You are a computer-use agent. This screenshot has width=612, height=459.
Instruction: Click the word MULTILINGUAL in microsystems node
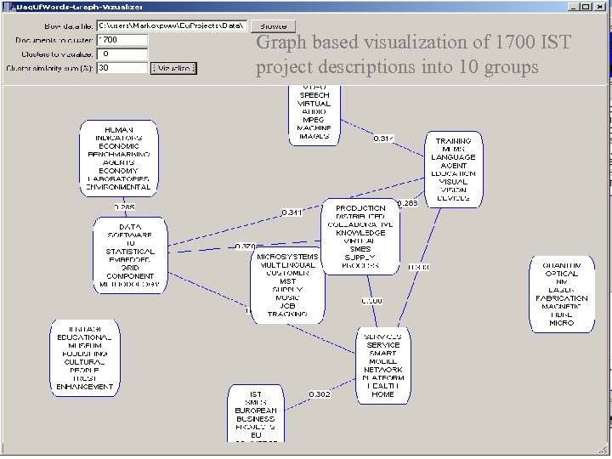tap(287, 265)
